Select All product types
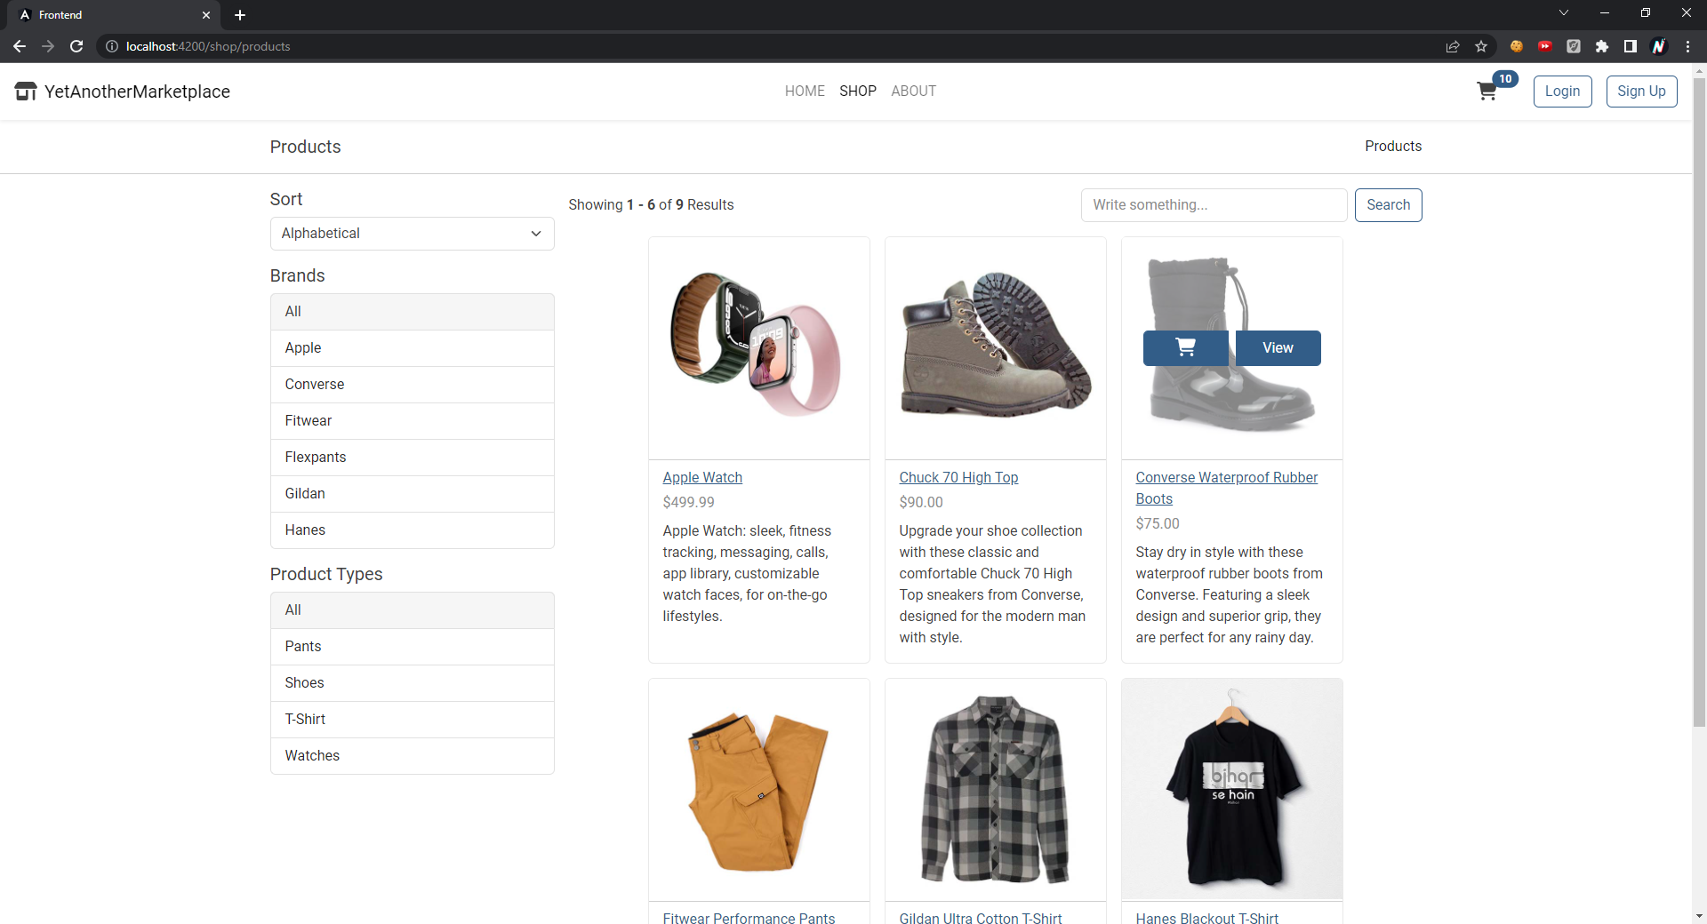Viewport: 1707px width, 924px height. coord(413,610)
